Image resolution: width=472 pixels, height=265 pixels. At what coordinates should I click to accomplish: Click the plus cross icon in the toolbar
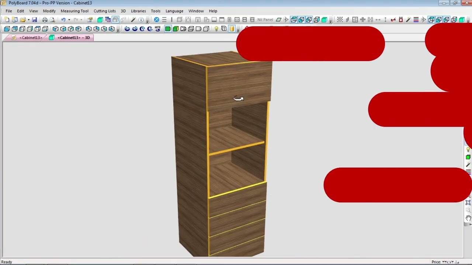(363, 20)
